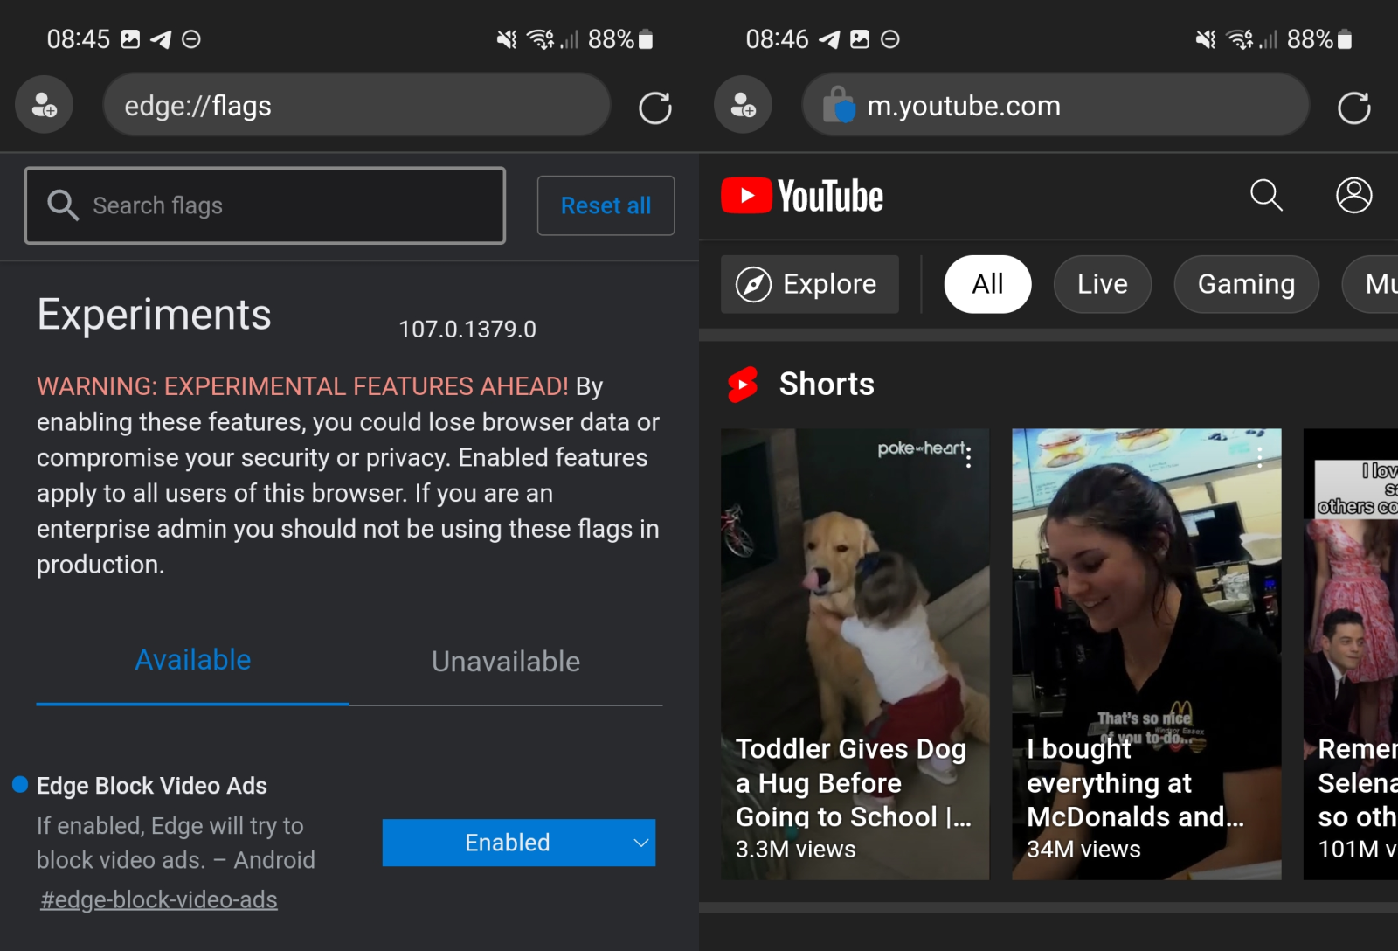Click the YouTube home logo
The image size is (1398, 951).
coord(800,195)
